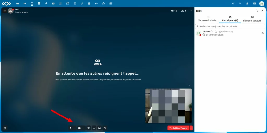Open the Calendar app in top bar
This screenshot has height=133, width=267.
68,4
